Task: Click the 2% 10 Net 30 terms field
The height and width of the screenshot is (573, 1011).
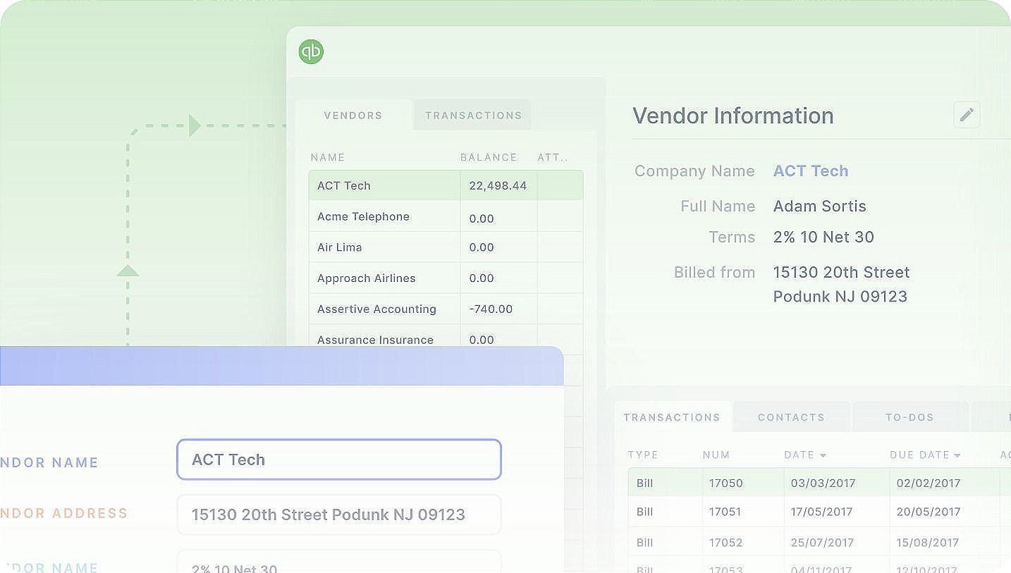Action: pyautogui.click(x=338, y=564)
